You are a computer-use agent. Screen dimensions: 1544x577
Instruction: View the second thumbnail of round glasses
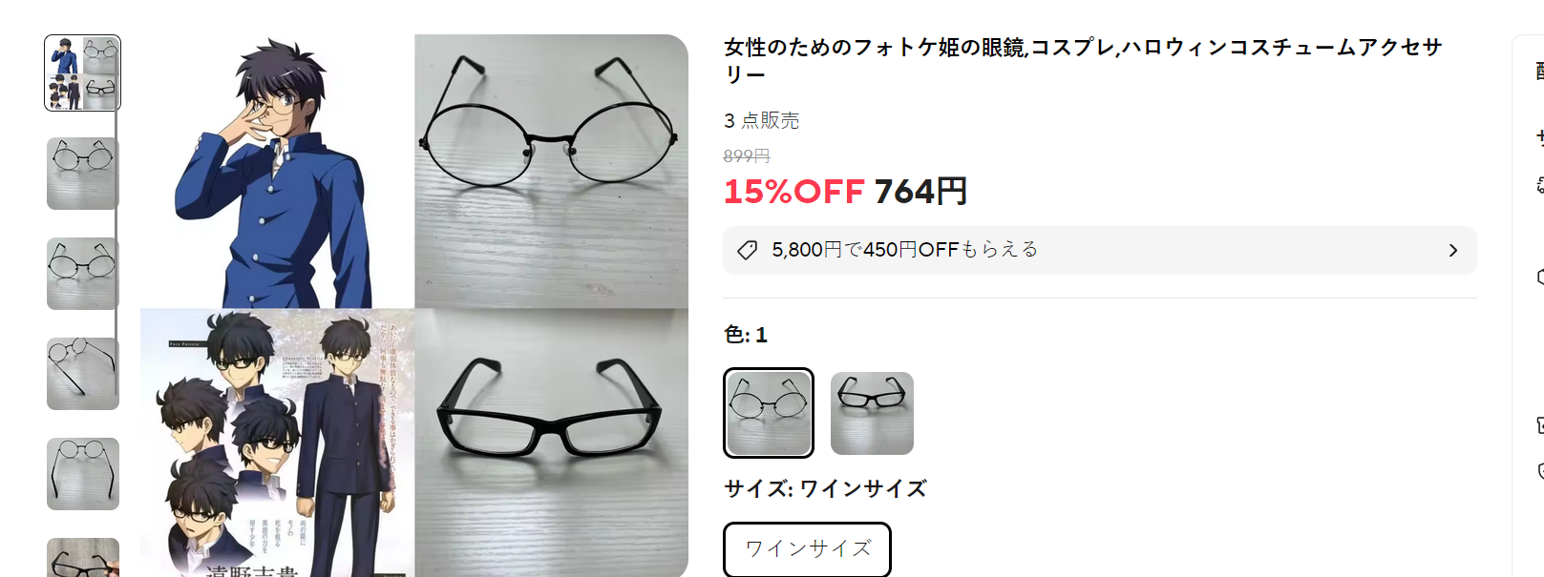pyautogui.click(x=83, y=174)
